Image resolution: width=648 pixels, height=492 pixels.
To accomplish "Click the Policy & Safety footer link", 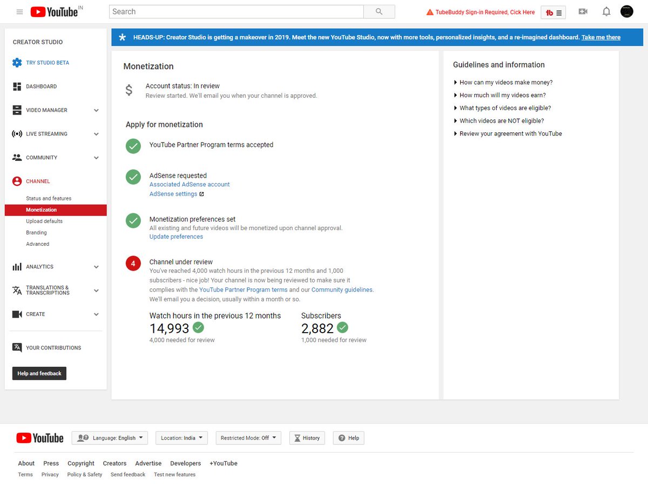I will pyautogui.click(x=85, y=475).
